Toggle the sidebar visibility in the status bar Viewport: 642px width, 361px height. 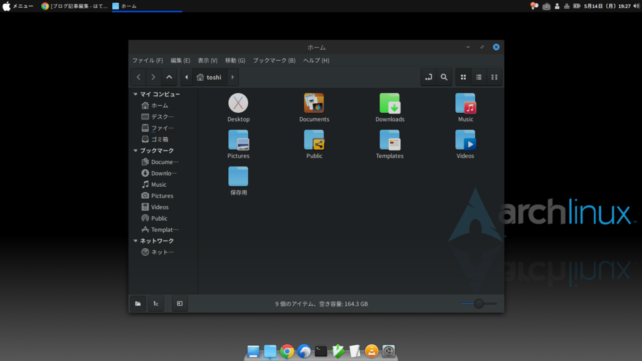(x=179, y=303)
